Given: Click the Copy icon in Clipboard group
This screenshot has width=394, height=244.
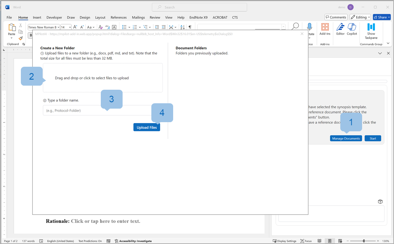Looking at the screenshot, I should tap(21, 32).
